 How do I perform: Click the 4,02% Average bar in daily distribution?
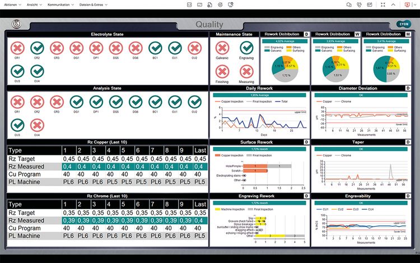(x=284, y=41)
